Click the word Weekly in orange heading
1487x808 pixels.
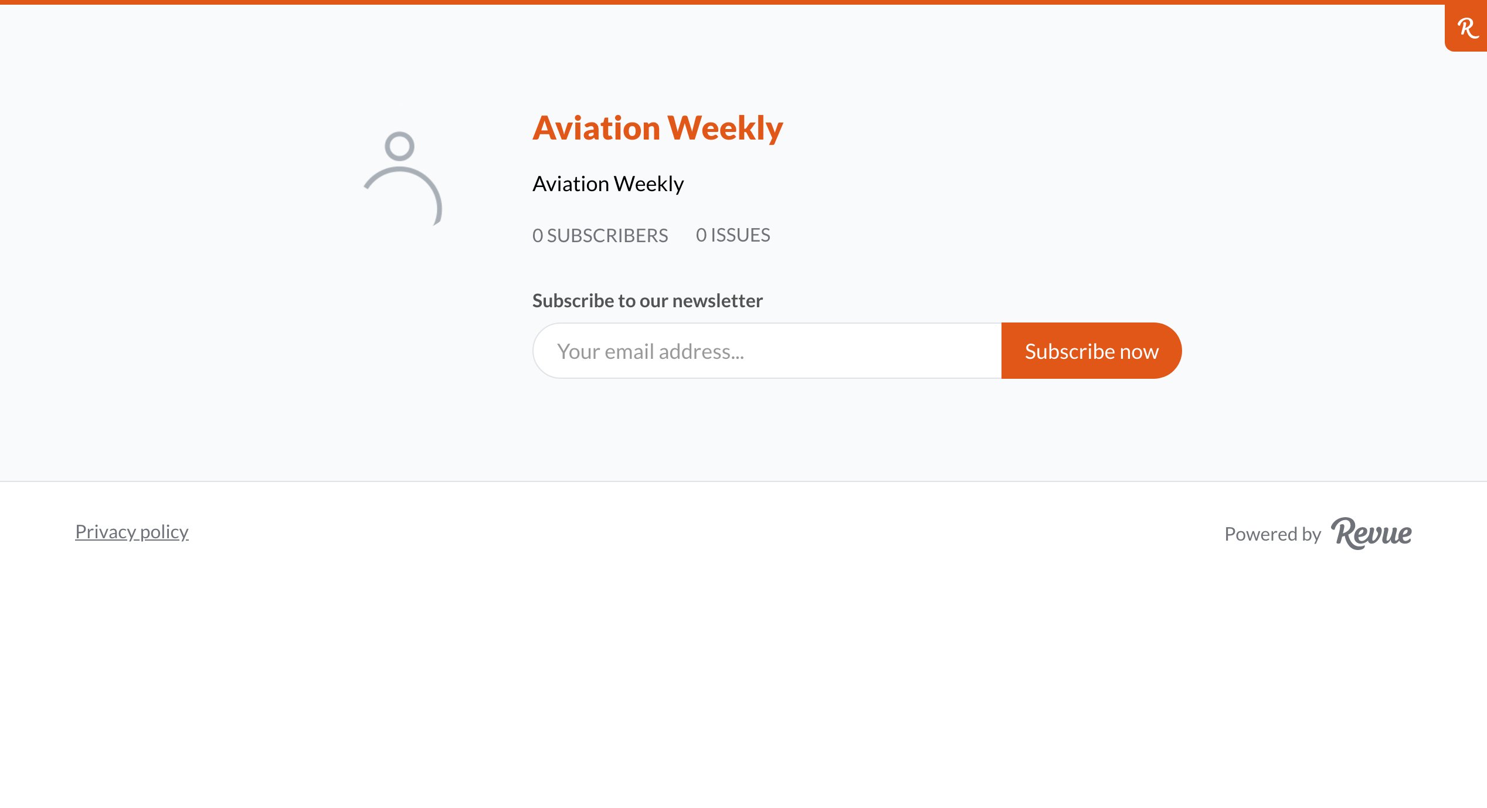(725, 128)
